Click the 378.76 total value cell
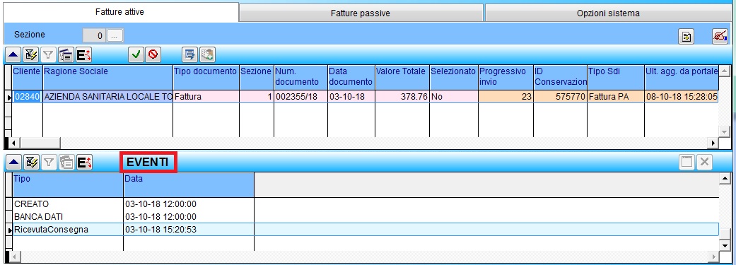Screen dimensions: 736x265 [402, 97]
